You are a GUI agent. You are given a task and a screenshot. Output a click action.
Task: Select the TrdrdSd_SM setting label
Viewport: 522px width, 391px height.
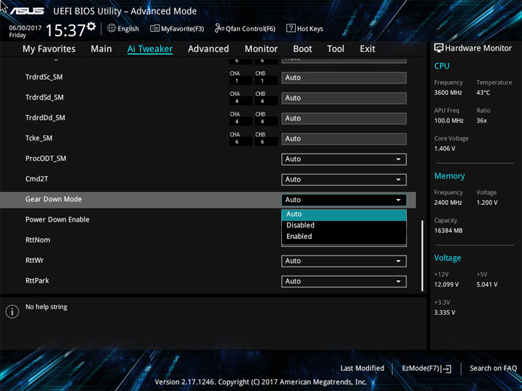44,98
